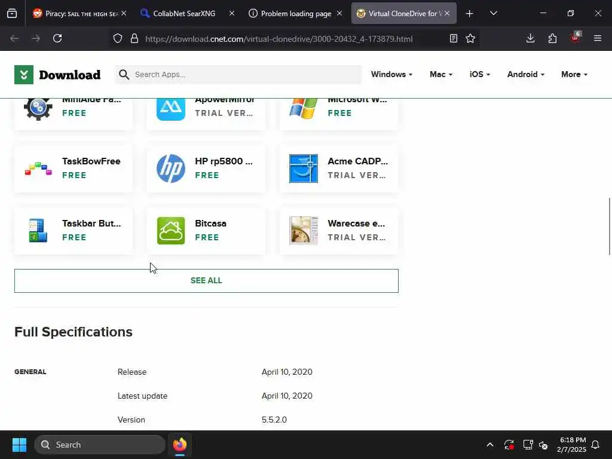Open the MiniAide gear app icon
The height and width of the screenshot is (459, 612).
[x=38, y=109]
